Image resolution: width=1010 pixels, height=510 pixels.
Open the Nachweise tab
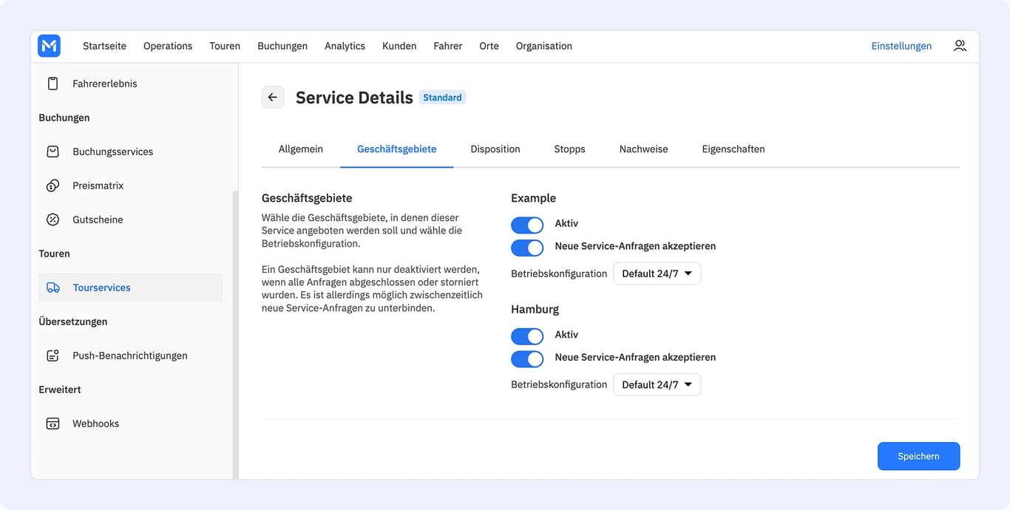644,149
